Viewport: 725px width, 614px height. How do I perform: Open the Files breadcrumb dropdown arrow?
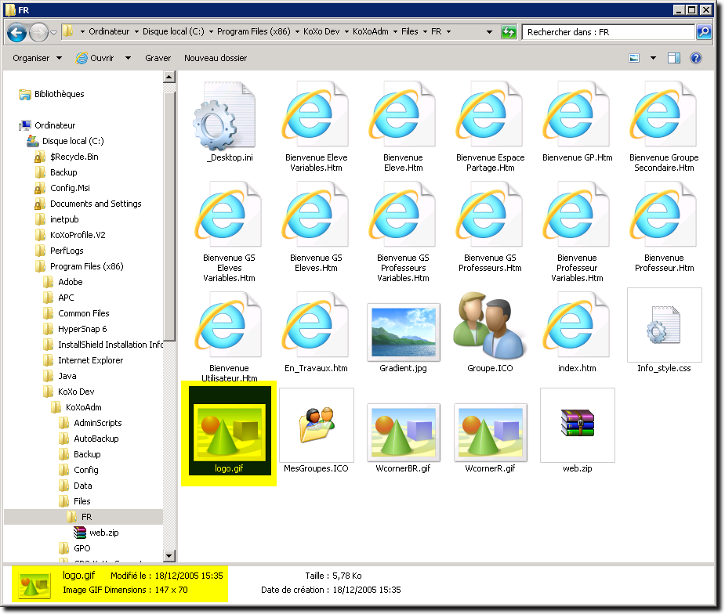[x=425, y=32]
